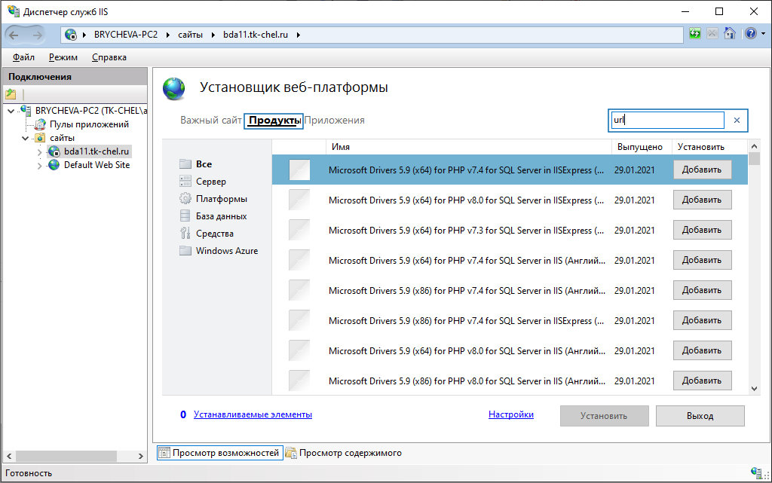The image size is (772, 483).
Task: Open the Режим menu
Action: (63, 57)
